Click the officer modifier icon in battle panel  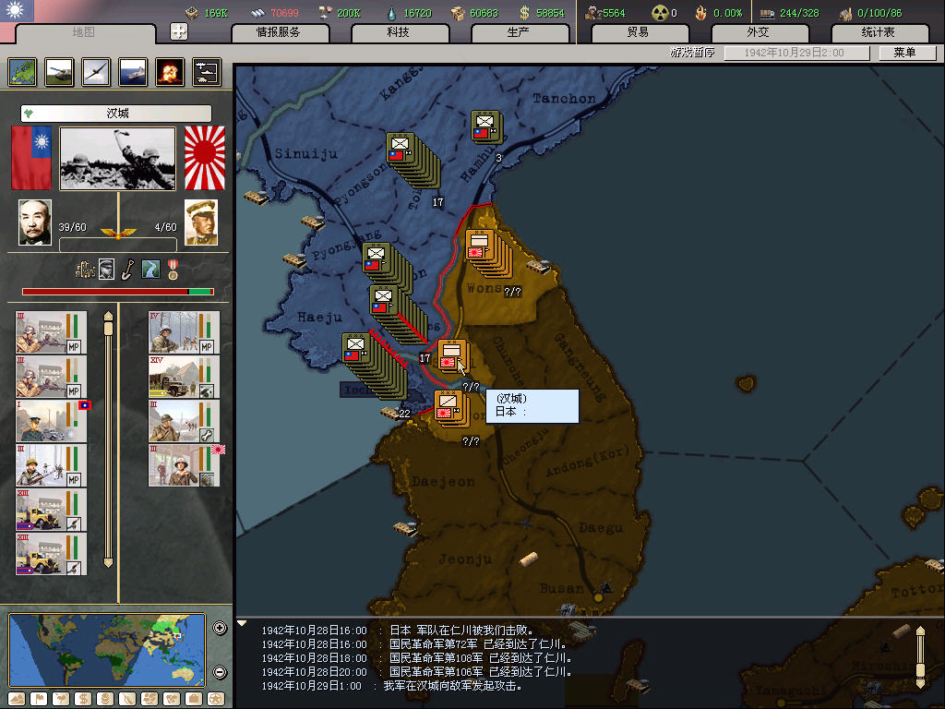coord(107,270)
